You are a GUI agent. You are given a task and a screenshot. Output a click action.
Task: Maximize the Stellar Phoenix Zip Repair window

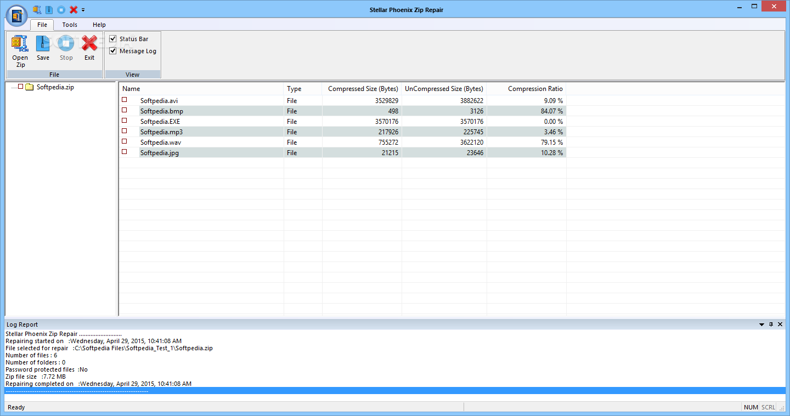pos(753,6)
